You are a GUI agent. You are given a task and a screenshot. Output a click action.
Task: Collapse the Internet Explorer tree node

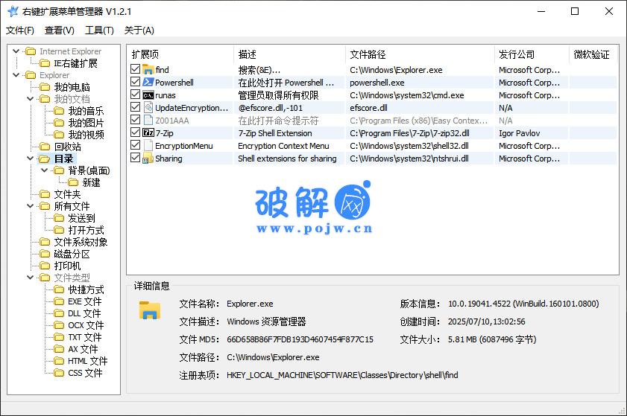(x=16, y=51)
